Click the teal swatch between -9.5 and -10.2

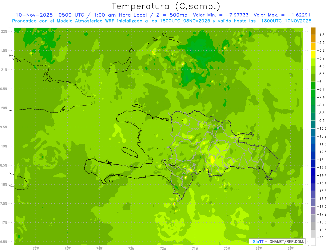click(x=313, y=125)
